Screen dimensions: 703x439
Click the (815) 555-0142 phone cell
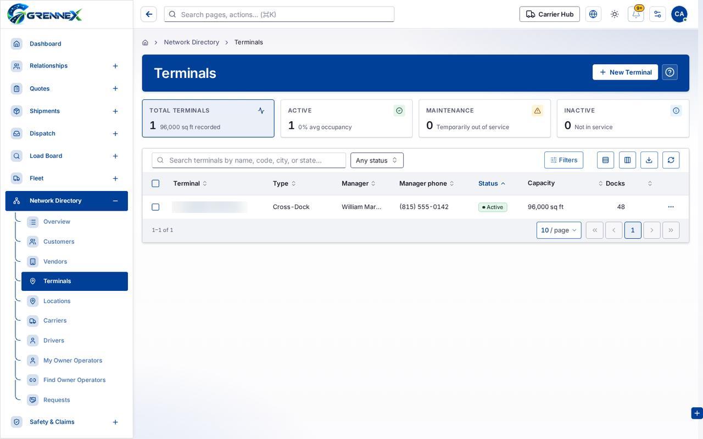pyautogui.click(x=424, y=207)
